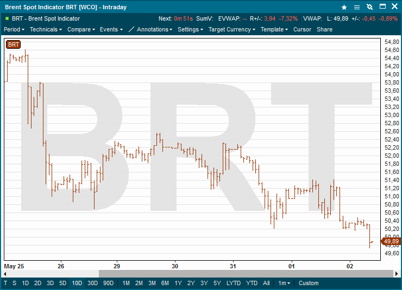The image size is (402, 290).
Task: Expand the Compare dropdown
Action: 81,29
